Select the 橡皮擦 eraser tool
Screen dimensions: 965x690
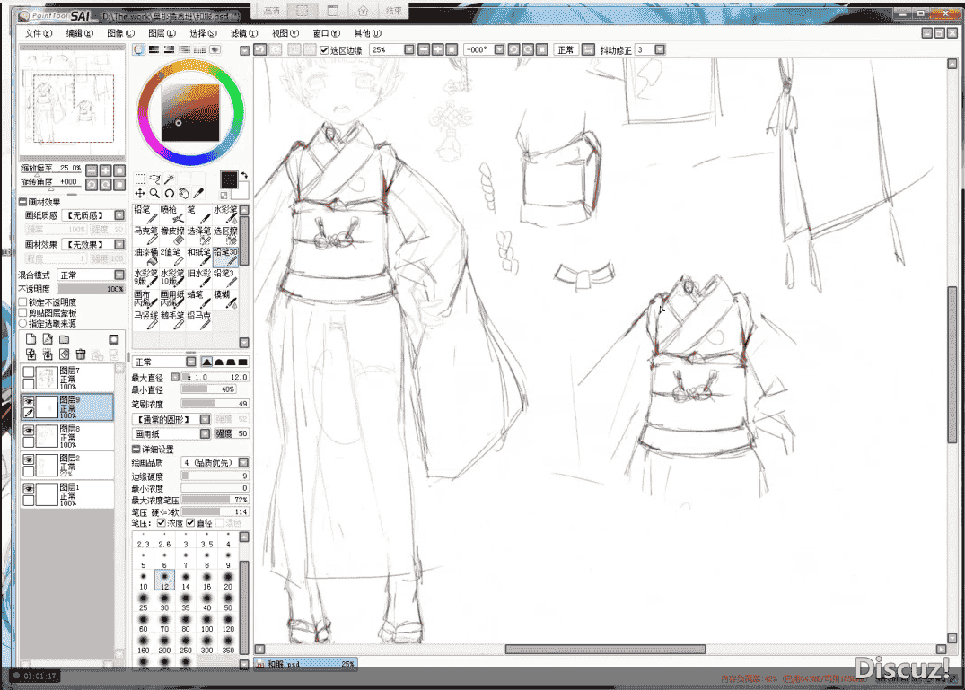tap(171, 236)
